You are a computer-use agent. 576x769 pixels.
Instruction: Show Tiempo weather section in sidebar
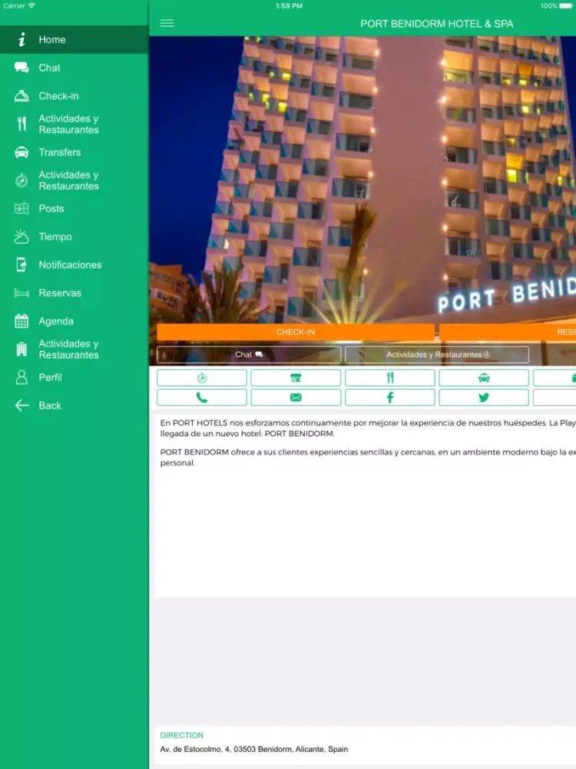pos(74,237)
